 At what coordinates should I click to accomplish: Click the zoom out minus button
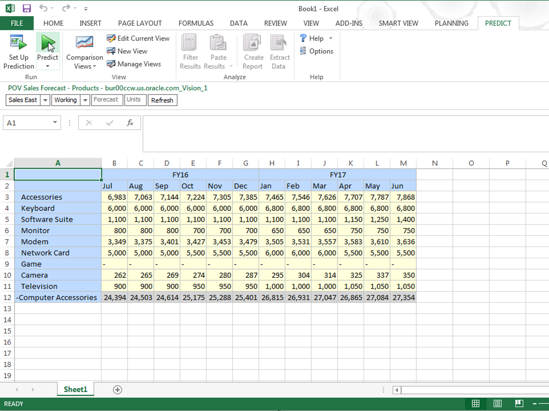pyautogui.click(x=535, y=404)
